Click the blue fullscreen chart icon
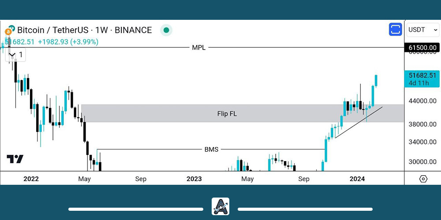 [395, 30]
